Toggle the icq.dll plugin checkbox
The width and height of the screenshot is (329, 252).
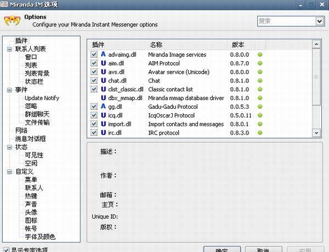coord(94,115)
